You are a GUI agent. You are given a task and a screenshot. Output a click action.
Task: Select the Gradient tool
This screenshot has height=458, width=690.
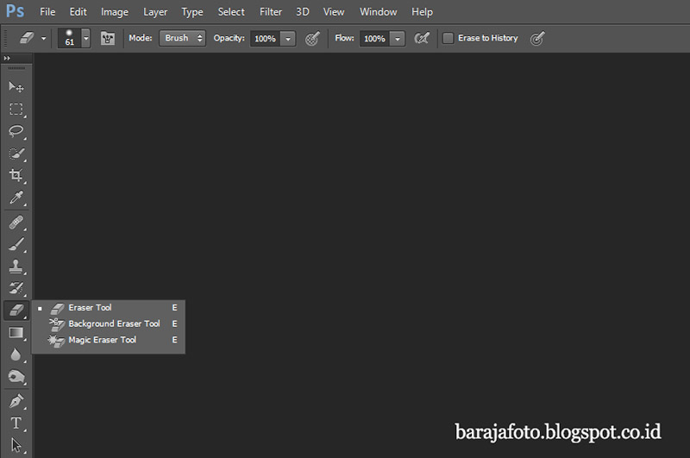16,333
